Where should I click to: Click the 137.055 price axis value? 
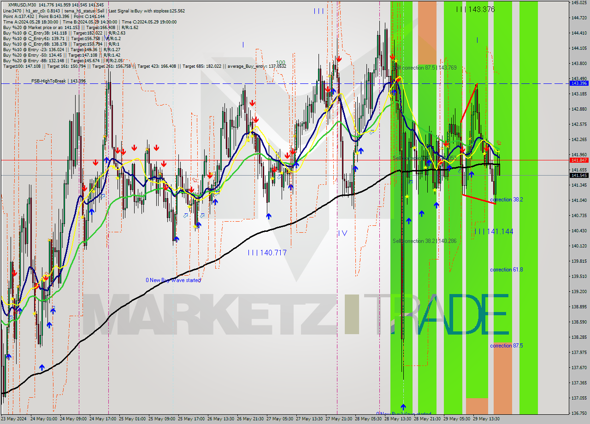point(579,398)
